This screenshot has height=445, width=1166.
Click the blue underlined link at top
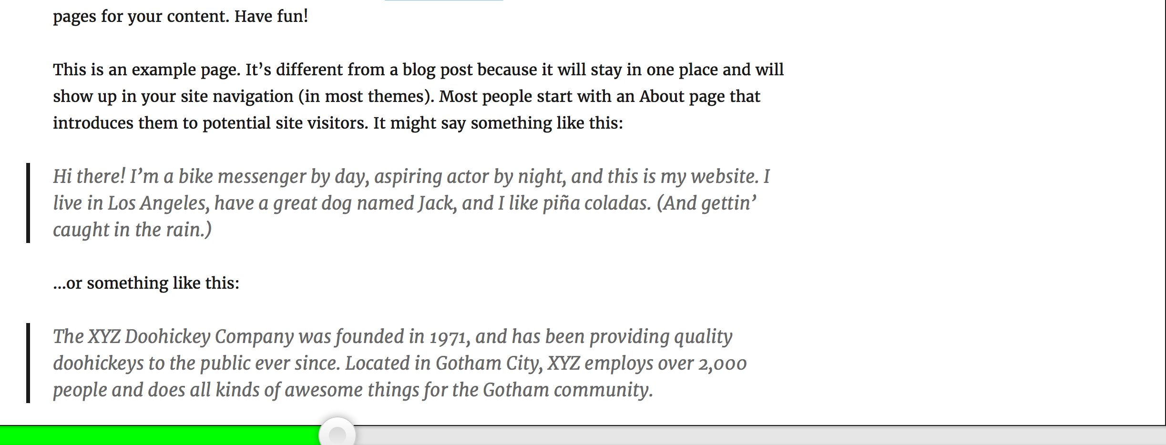pyautogui.click(x=444, y=0)
